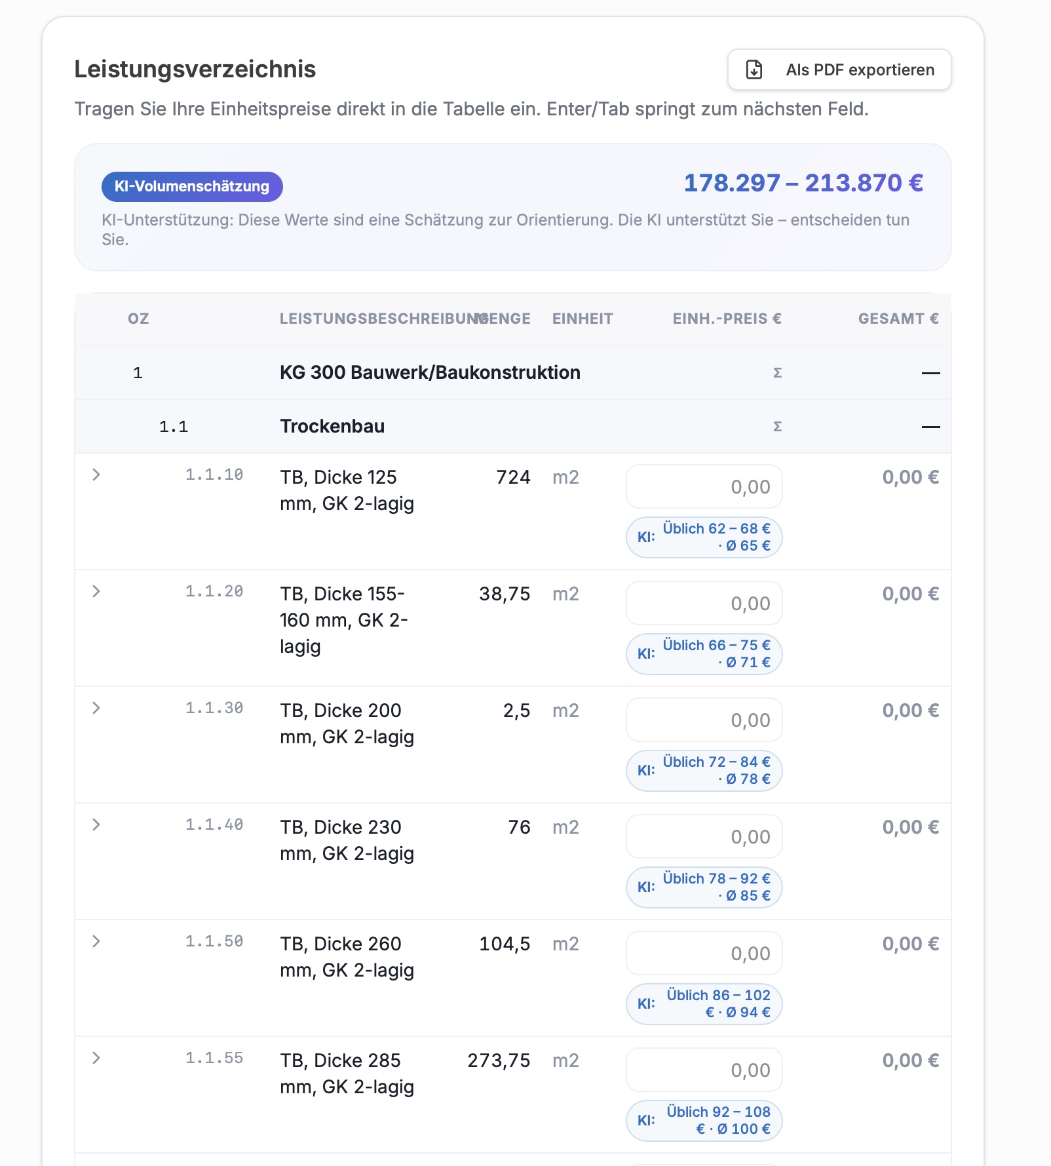Click the EINH.-PREIS € column header
Viewport: 1051px width, 1166px height.
(727, 319)
